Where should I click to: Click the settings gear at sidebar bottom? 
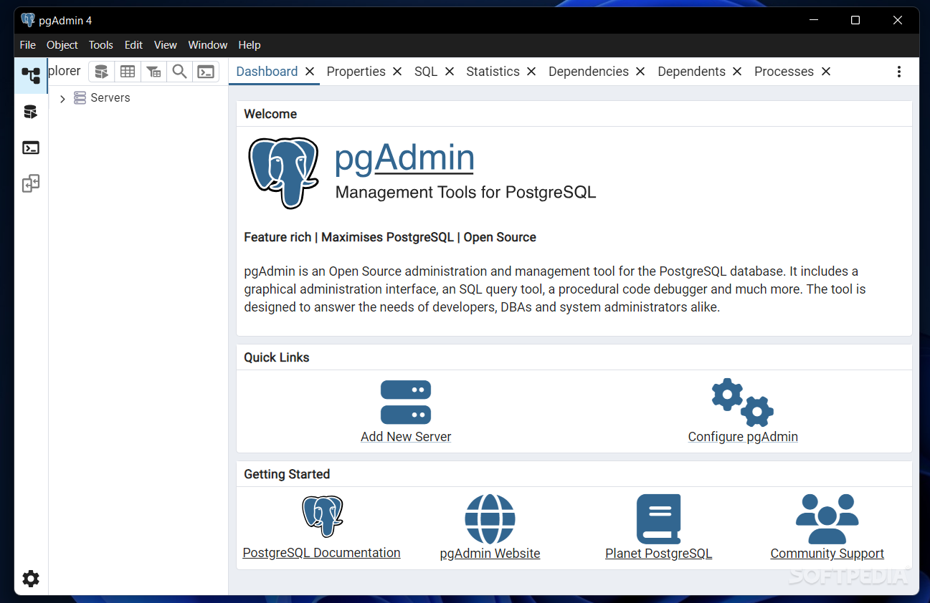(x=31, y=579)
